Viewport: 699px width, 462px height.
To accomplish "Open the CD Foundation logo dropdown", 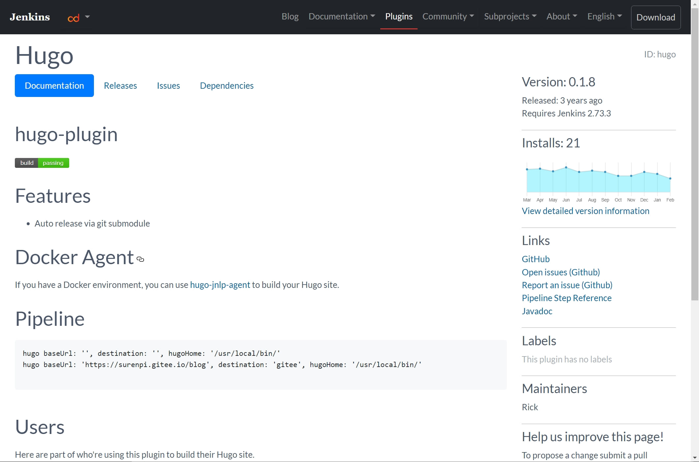I will coord(78,17).
